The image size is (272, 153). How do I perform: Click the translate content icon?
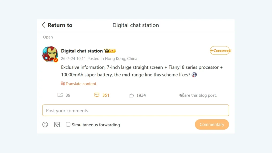click(63, 83)
